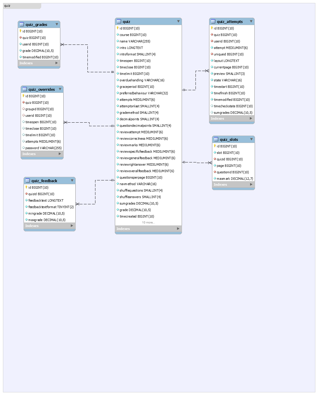Collapse the quiz_slots table
The image size is (318, 395).
(251, 139)
